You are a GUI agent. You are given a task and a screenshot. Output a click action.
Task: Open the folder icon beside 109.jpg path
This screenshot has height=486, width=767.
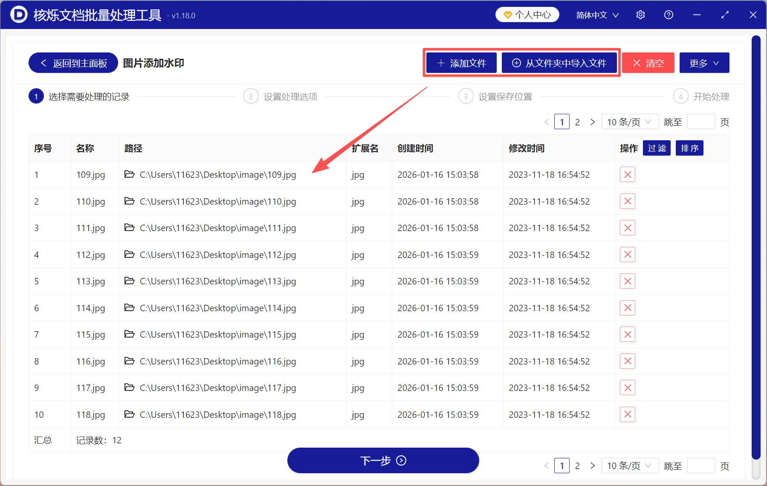(129, 174)
